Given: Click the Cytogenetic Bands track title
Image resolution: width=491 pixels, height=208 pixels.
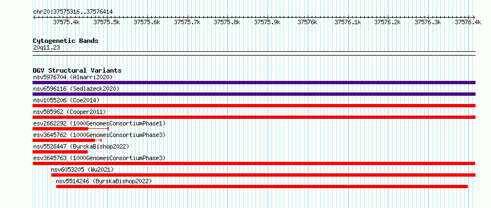Looking at the screenshot, I should click(66, 41).
